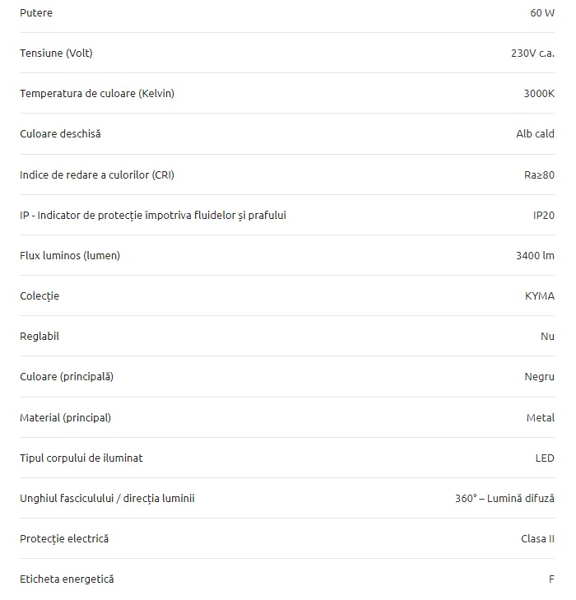Select the 3400 lm value
This screenshot has height=600, width=576.
click(535, 255)
